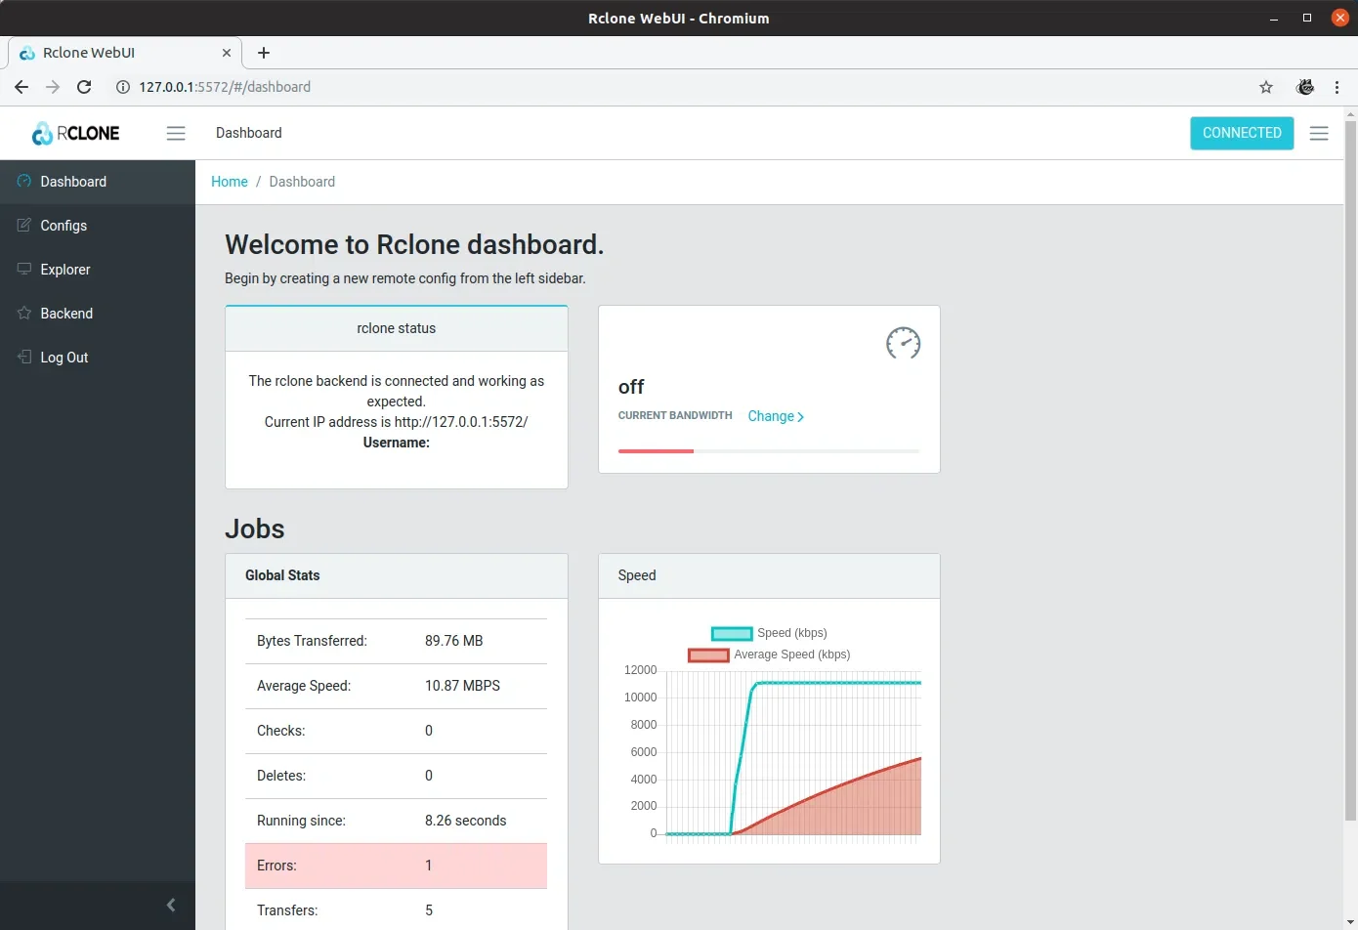Click the Log Out sidebar icon
The image size is (1358, 930).
(24, 358)
